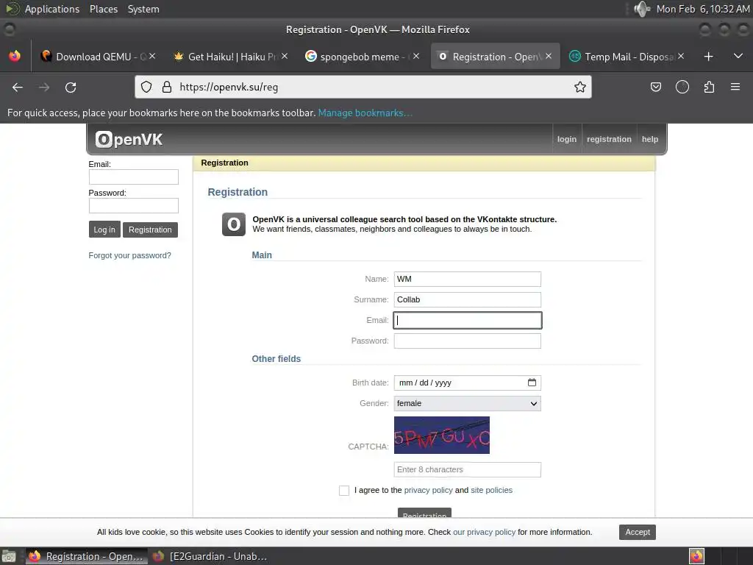Click the show desktop taskbar icon
The width and height of the screenshot is (753, 565).
(9, 556)
